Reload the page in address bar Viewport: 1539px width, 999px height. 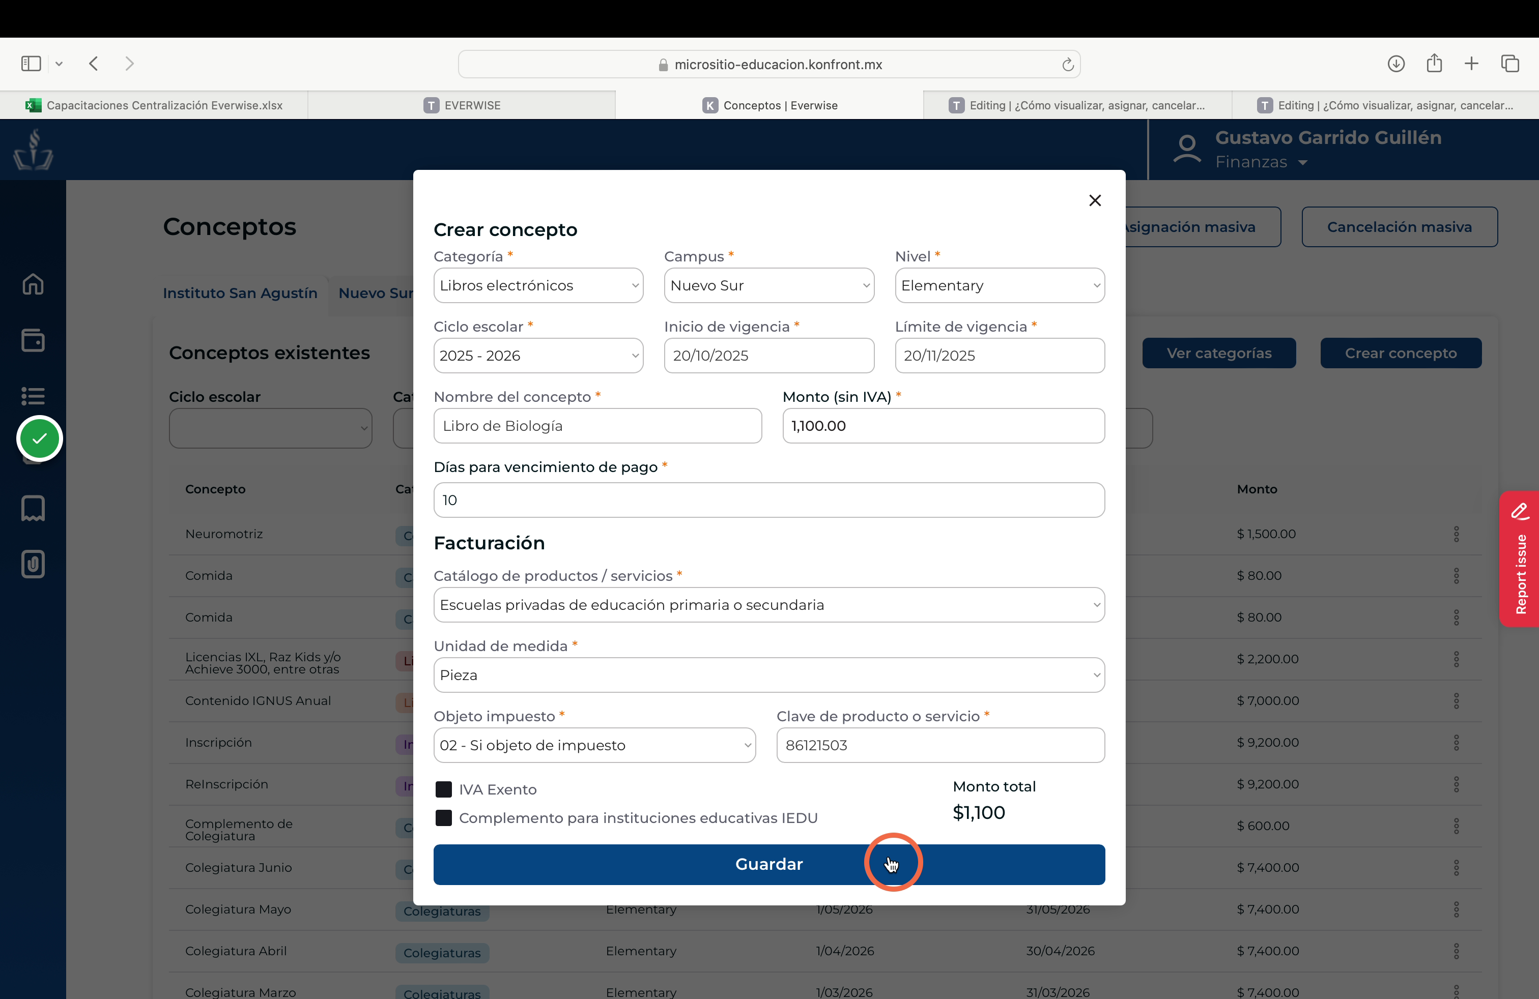point(1068,64)
